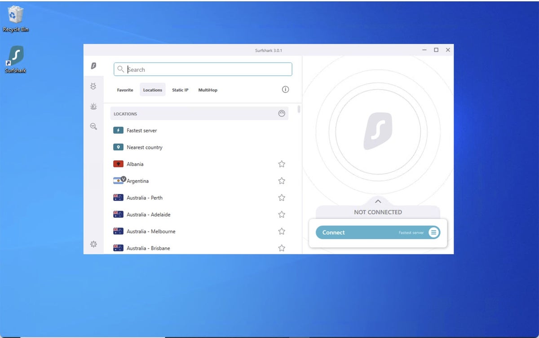Pick "Australia - Melbourne" from the list

(151, 231)
